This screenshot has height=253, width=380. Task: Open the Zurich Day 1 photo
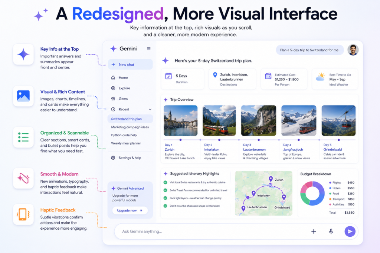coord(181,120)
